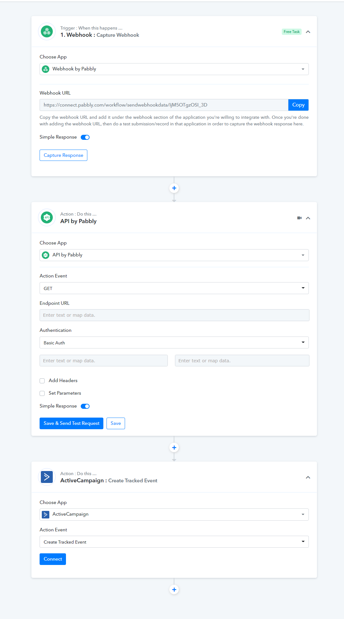Collapse the Webhook trigger step
The width and height of the screenshot is (344, 619).
tap(308, 32)
